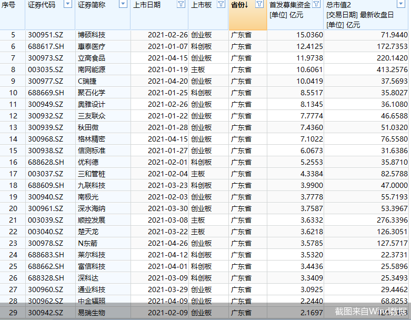Screen dimensions: 411x320
Task: Click market cap value 172.7353
Action: coord(392,46)
